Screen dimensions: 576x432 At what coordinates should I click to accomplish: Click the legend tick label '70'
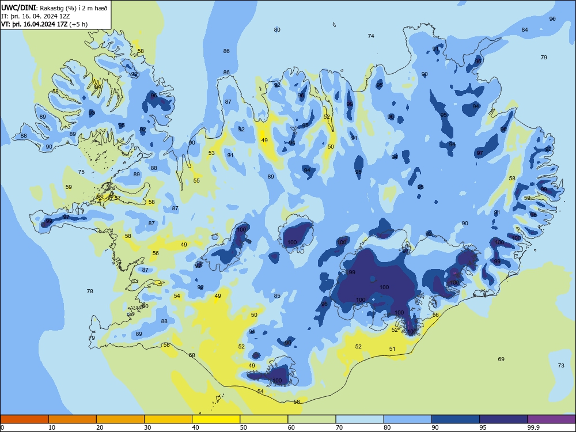click(x=339, y=427)
